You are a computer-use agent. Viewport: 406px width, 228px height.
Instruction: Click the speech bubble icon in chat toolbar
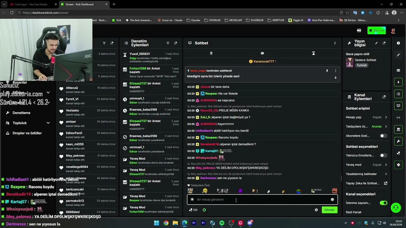click(262, 53)
